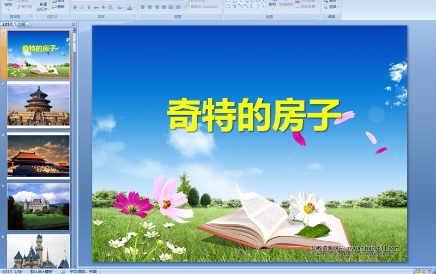Click the Change Case Aa button

coord(119,8)
